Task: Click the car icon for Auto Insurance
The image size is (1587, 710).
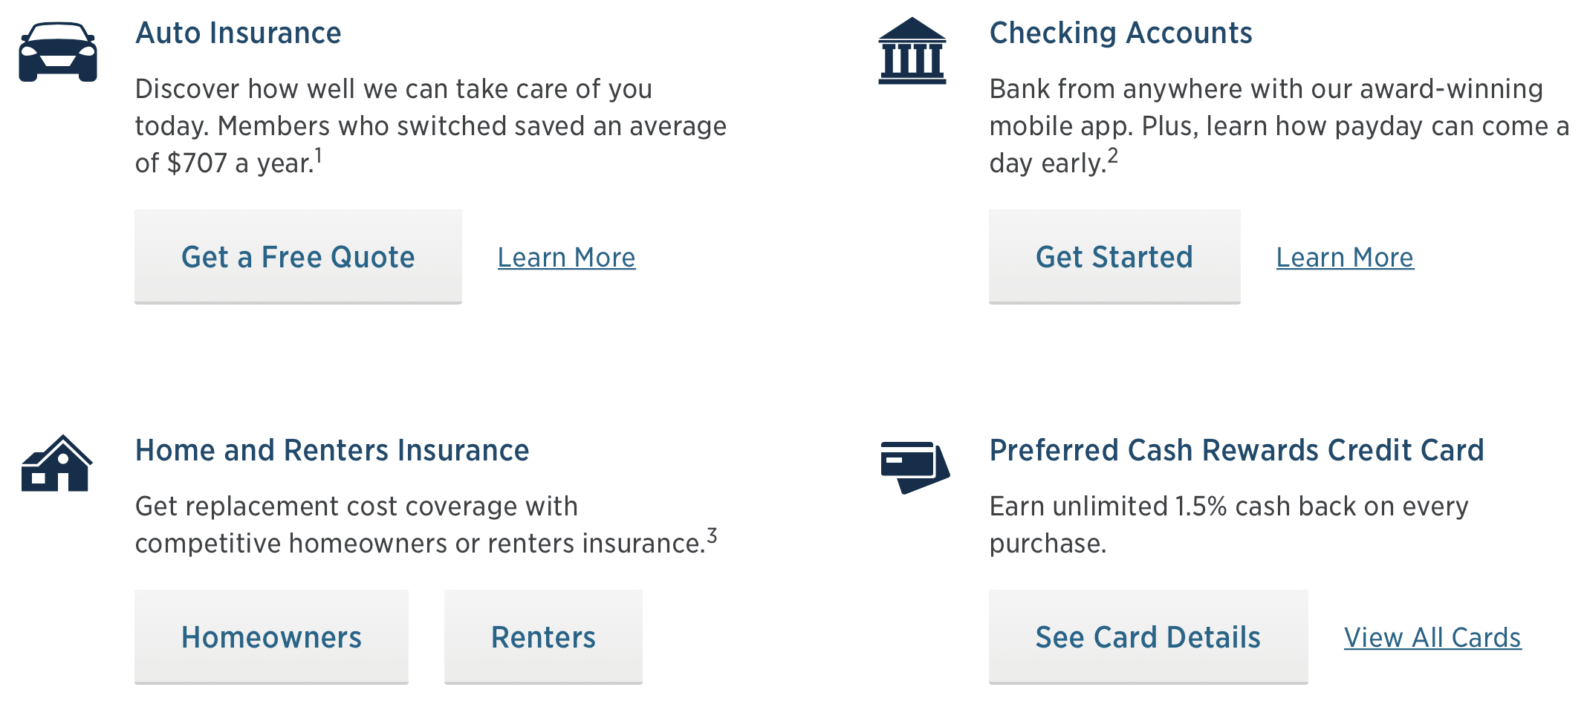Action: tap(58, 51)
